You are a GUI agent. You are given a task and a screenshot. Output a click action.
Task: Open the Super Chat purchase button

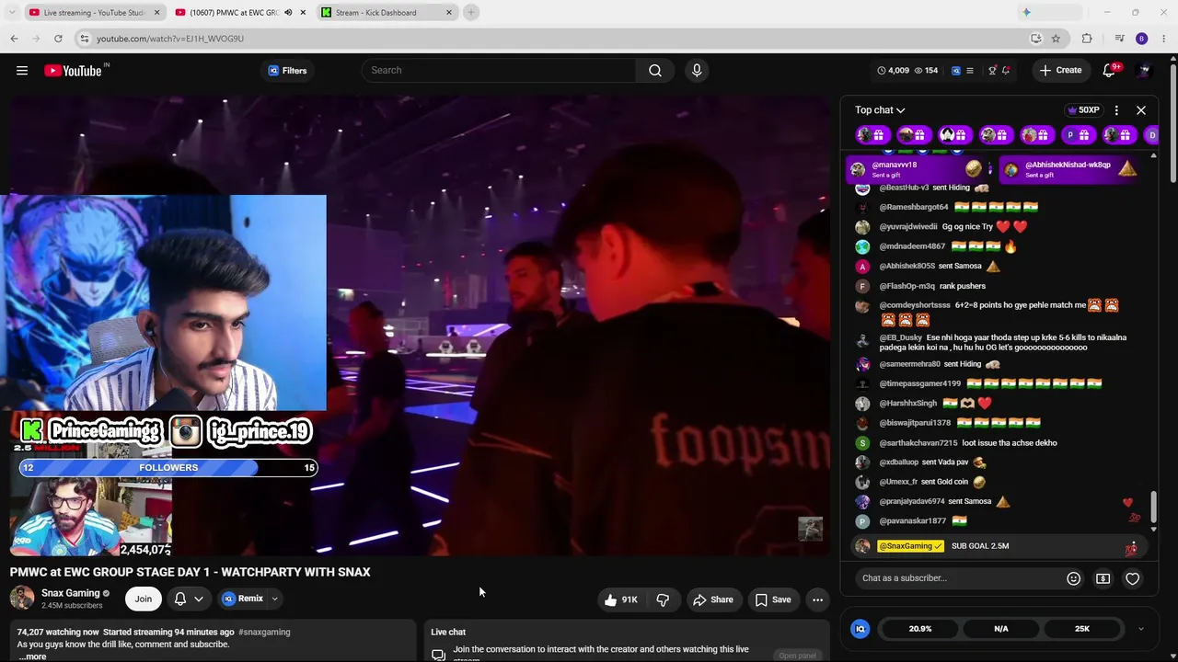click(1103, 578)
